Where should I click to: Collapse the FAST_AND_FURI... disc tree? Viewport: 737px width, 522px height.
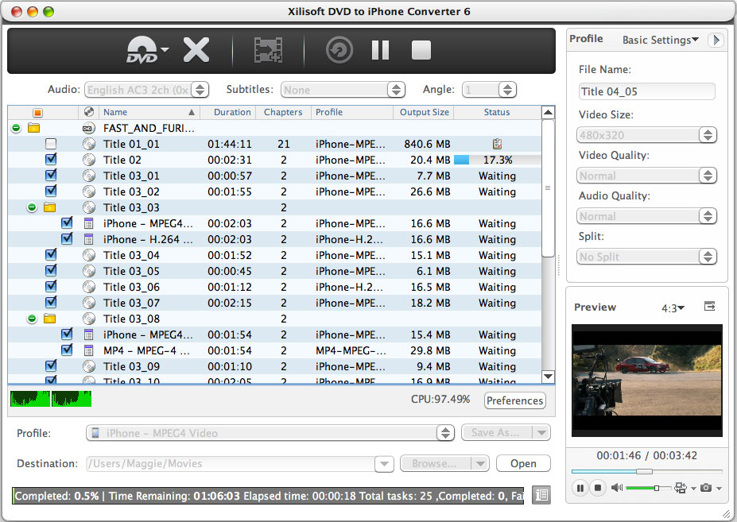tap(16, 128)
